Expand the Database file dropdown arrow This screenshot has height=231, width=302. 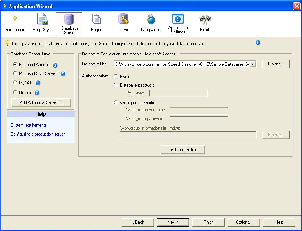coord(253,64)
